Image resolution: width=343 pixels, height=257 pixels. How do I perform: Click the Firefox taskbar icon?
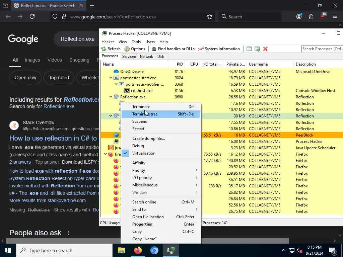[138, 250]
